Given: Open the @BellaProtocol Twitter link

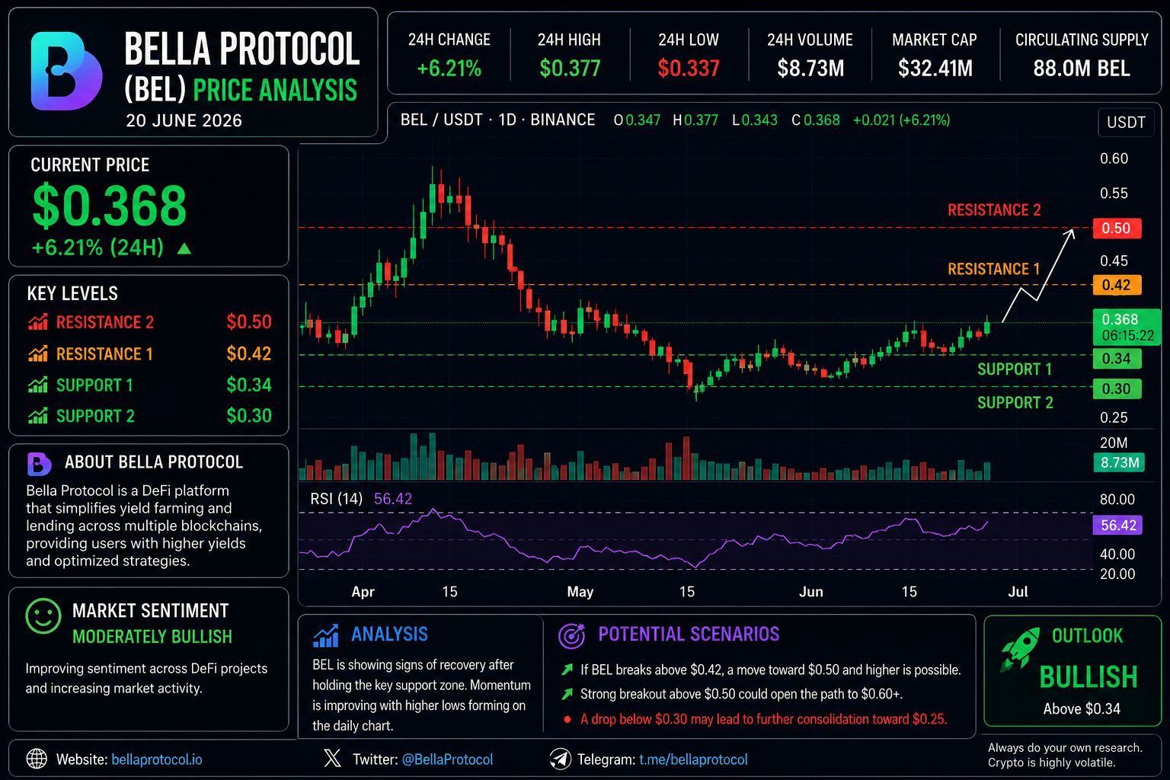Looking at the screenshot, I should coord(447,759).
